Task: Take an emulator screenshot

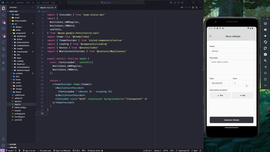Action: coord(265,54)
